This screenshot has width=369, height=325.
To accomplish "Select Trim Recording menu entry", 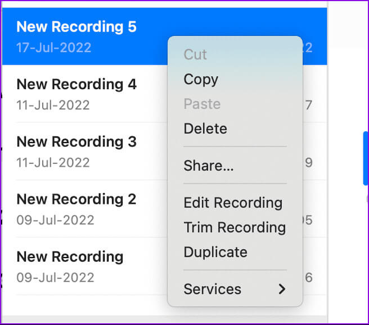I will point(235,227).
